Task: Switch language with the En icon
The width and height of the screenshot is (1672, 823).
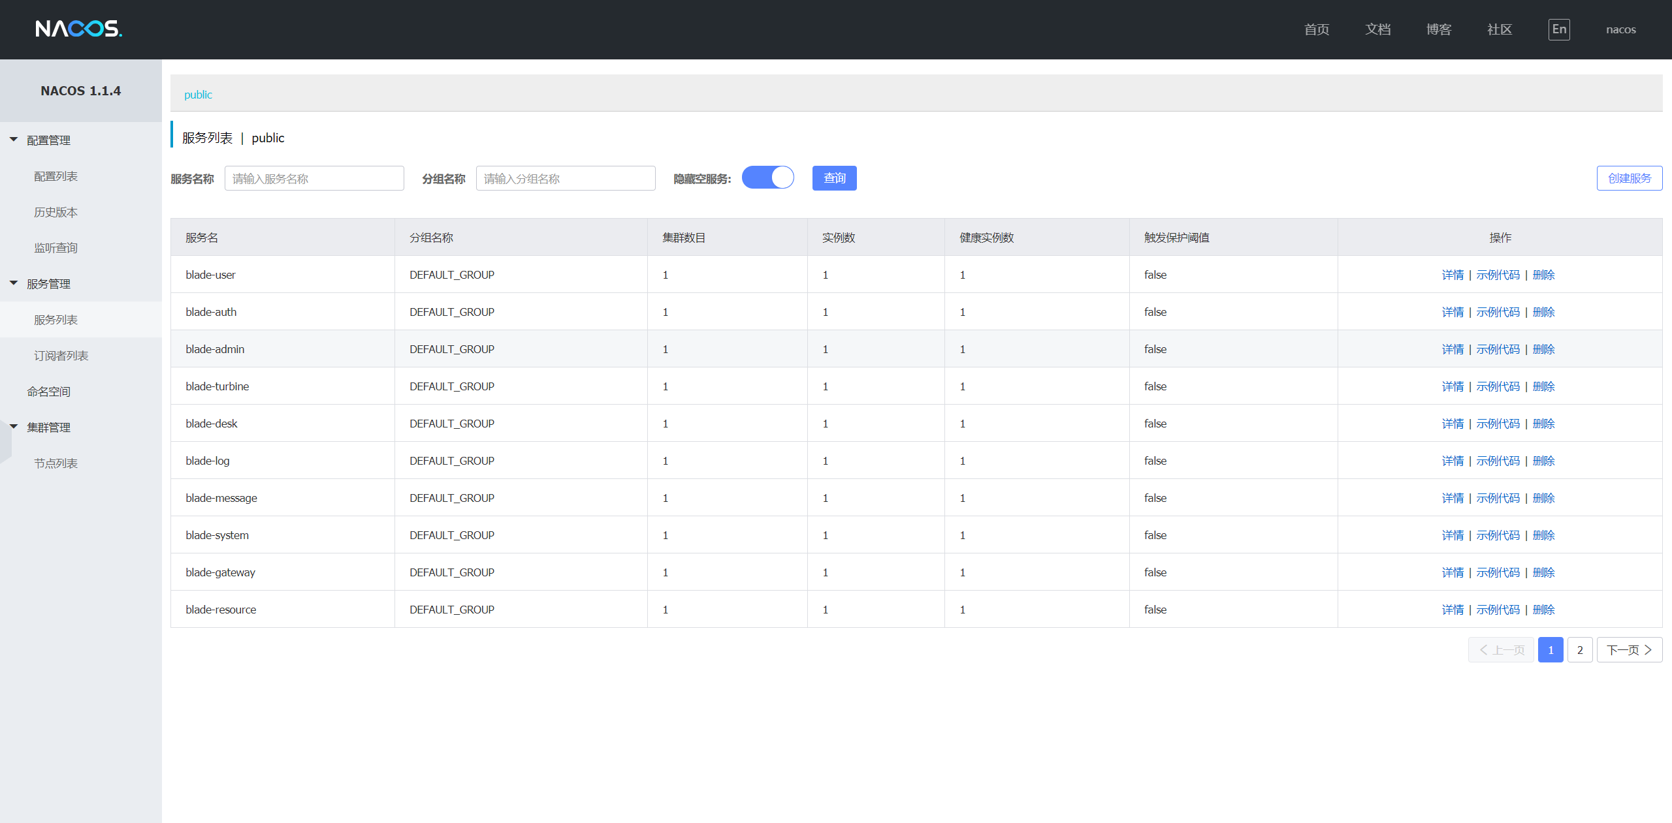Action: click(x=1558, y=29)
